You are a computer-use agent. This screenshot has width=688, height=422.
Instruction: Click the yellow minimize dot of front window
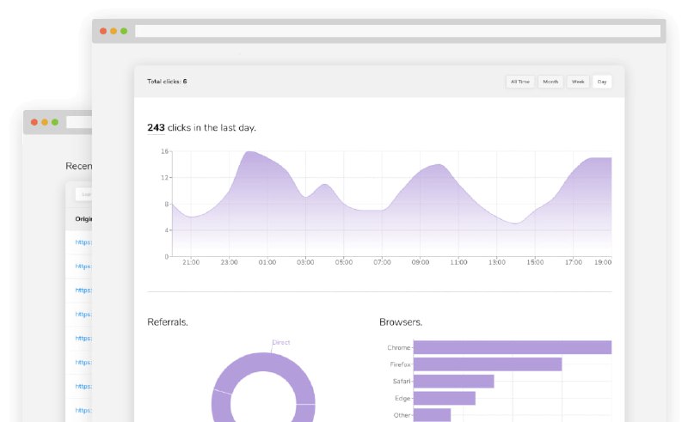(114, 31)
